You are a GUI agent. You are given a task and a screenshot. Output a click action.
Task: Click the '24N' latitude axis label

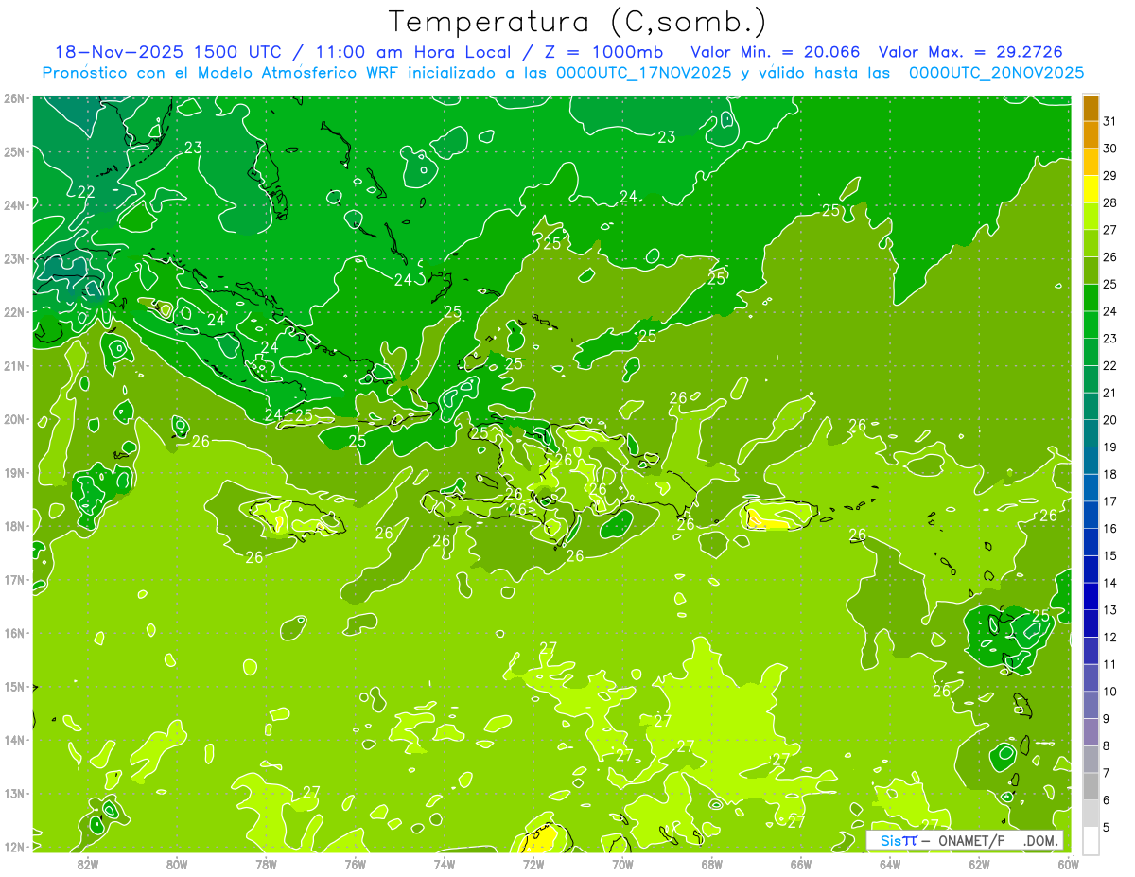(13, 204)
